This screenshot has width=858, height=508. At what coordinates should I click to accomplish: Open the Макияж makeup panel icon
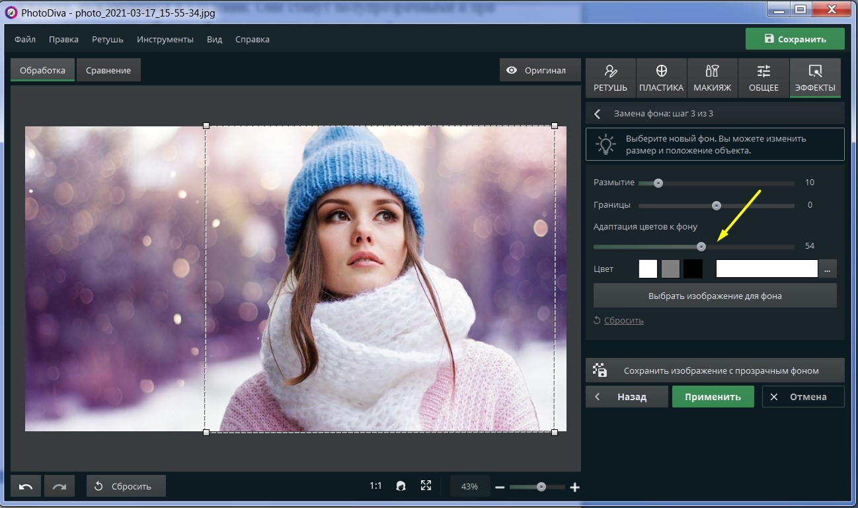(x=712, y=77)
